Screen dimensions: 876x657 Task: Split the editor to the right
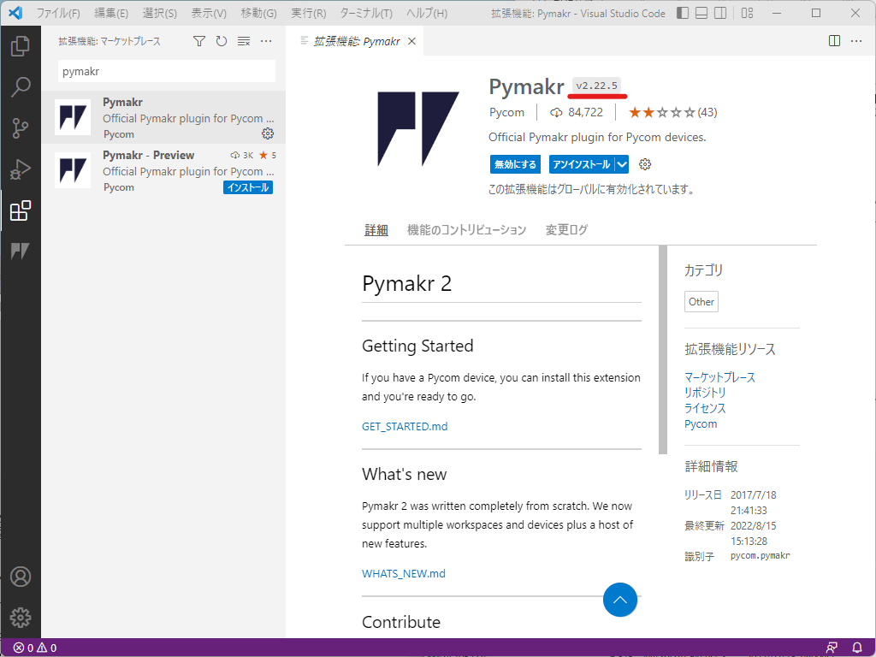click(834, 41)
